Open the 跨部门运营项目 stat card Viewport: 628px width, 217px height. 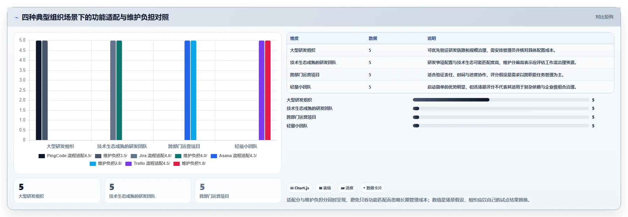click(238, 190)
